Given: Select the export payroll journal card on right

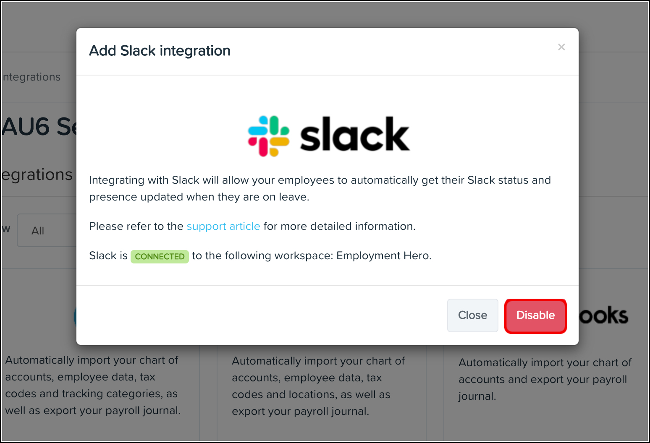Looking at the screenshot, I should pos(545,379).
